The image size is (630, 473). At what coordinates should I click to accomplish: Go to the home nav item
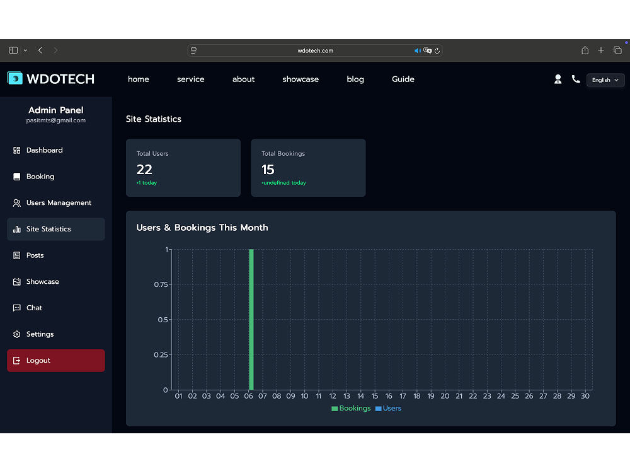138,79
